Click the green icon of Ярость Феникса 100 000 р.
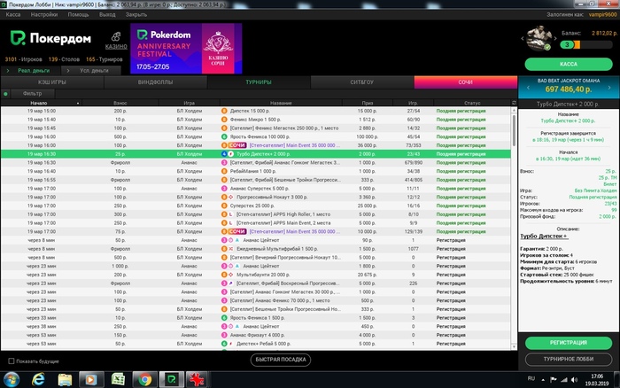This screenshot has height=388, width=620. point(224,136)
